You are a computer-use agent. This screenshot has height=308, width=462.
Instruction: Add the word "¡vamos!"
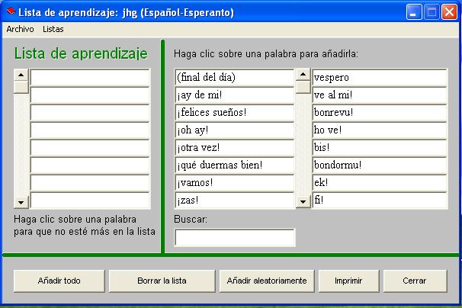[235, 183]
